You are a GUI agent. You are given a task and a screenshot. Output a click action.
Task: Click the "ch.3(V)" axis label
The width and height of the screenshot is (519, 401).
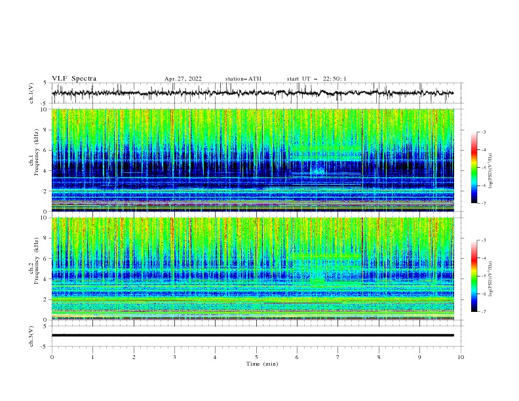point(31,336)
